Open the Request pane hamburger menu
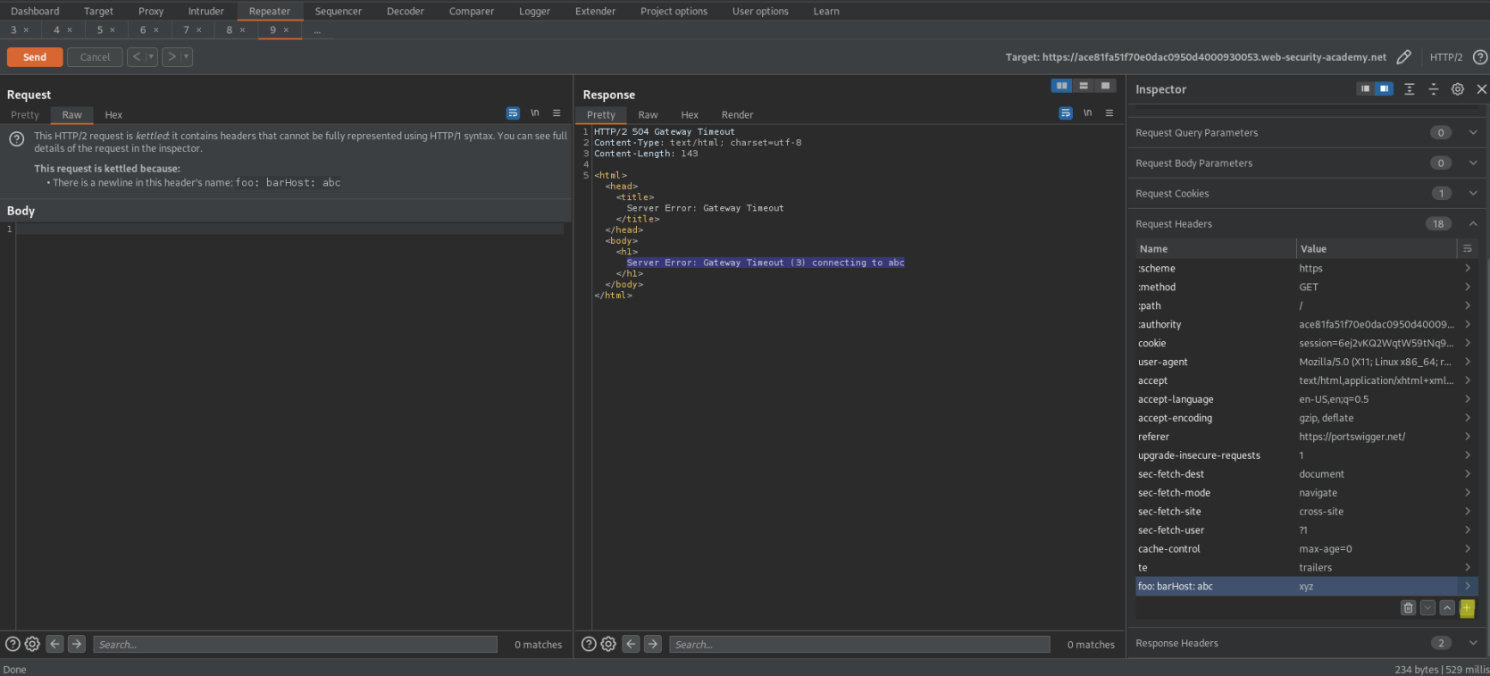This screenshot has height=676, width=1490. [x=557, y=113]
